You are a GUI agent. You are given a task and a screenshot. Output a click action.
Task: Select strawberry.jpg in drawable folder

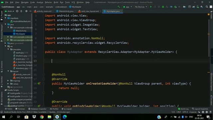point(23,68)
